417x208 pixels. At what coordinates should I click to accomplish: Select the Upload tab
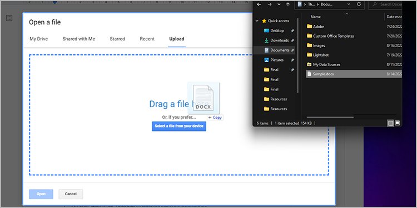pyautogui.click(x=177, y=39)
